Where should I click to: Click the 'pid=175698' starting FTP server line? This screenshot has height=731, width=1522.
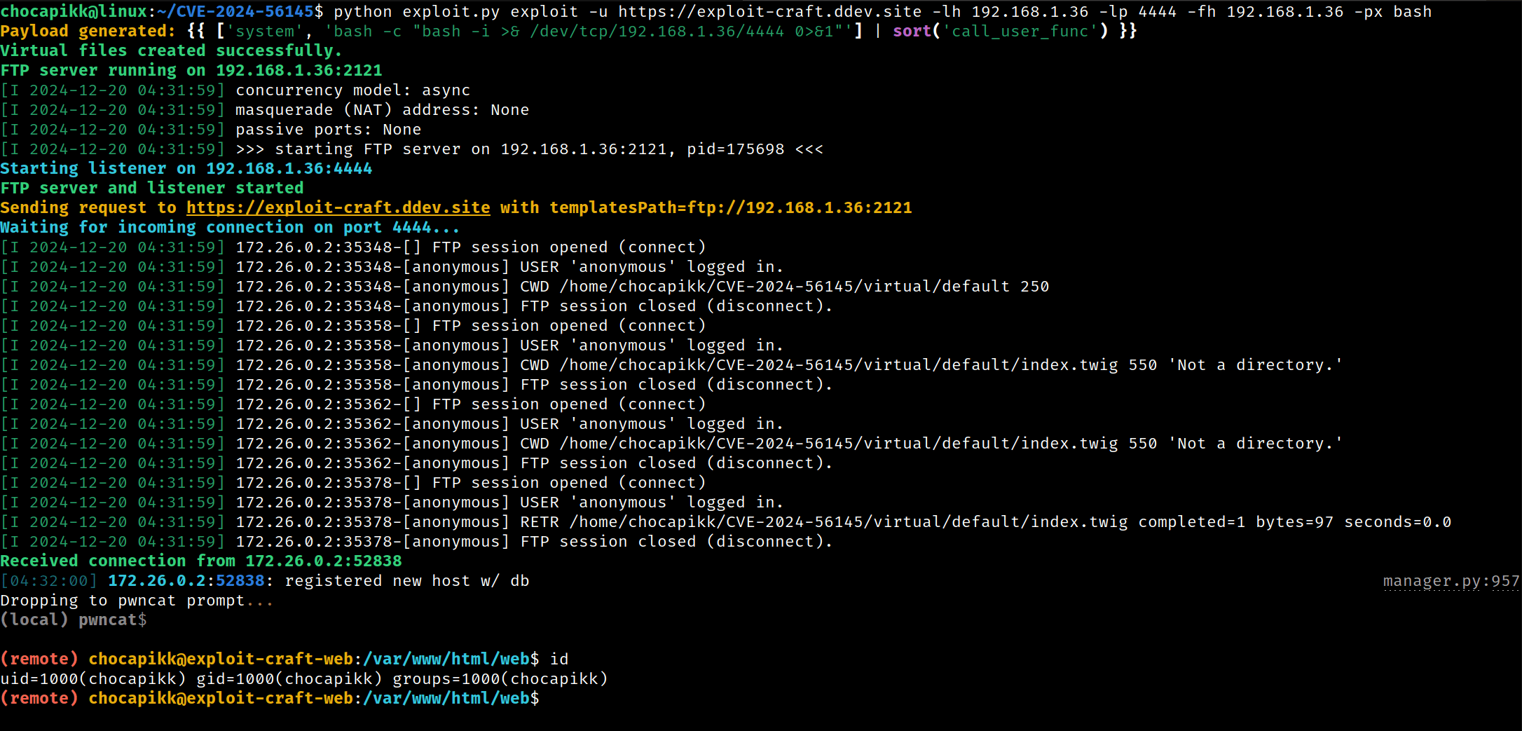[412, 149]
